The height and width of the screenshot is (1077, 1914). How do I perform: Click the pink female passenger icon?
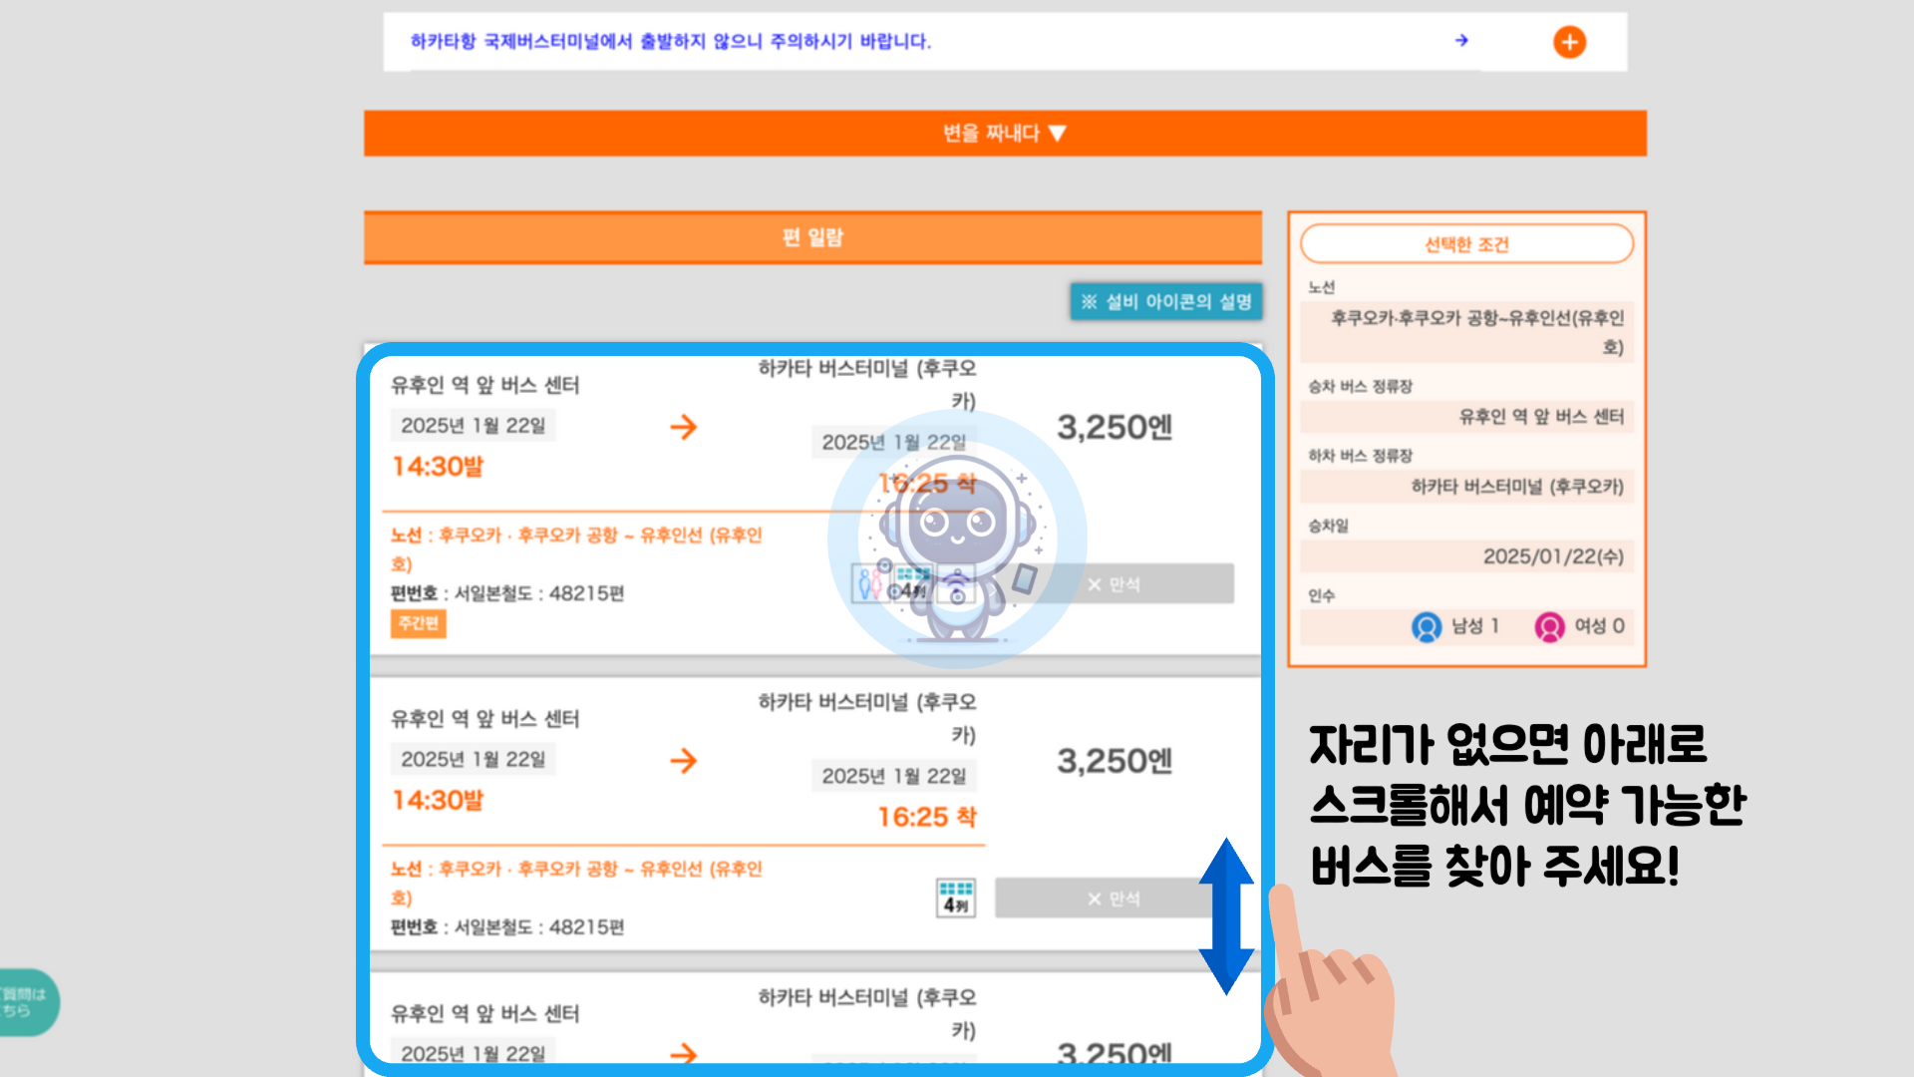coord(1549,626)
